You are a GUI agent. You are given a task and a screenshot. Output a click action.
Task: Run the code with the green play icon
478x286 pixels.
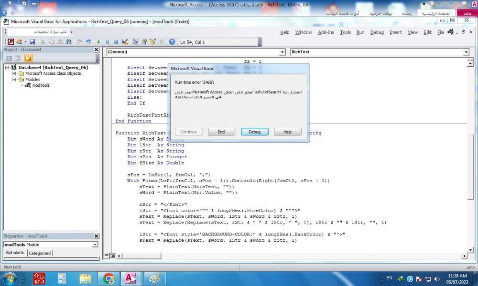coord(98,42)
